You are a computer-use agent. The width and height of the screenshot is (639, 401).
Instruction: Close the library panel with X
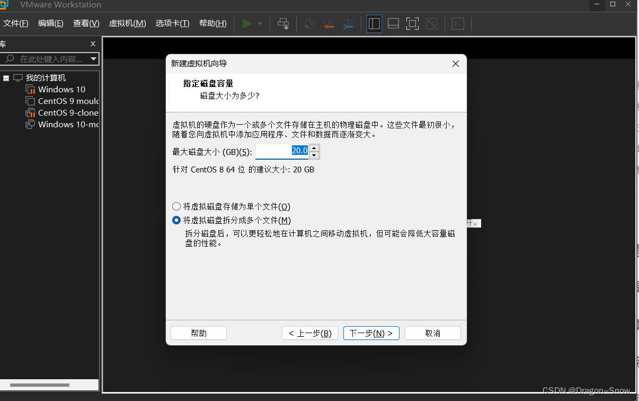tap(93, 44)
